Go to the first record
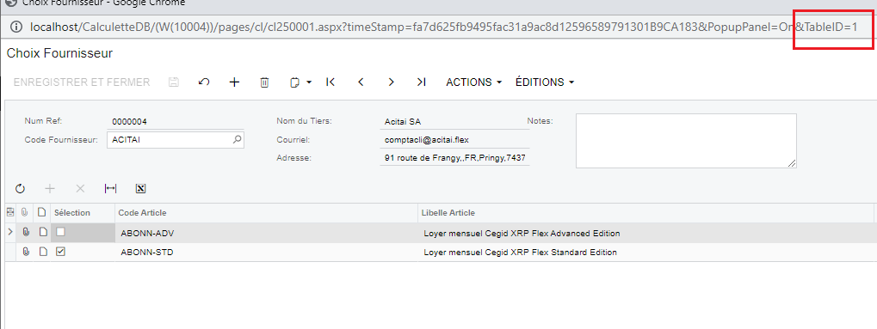Image resolution: width=877 pixels, height=329 pixels. click(330, 82)
